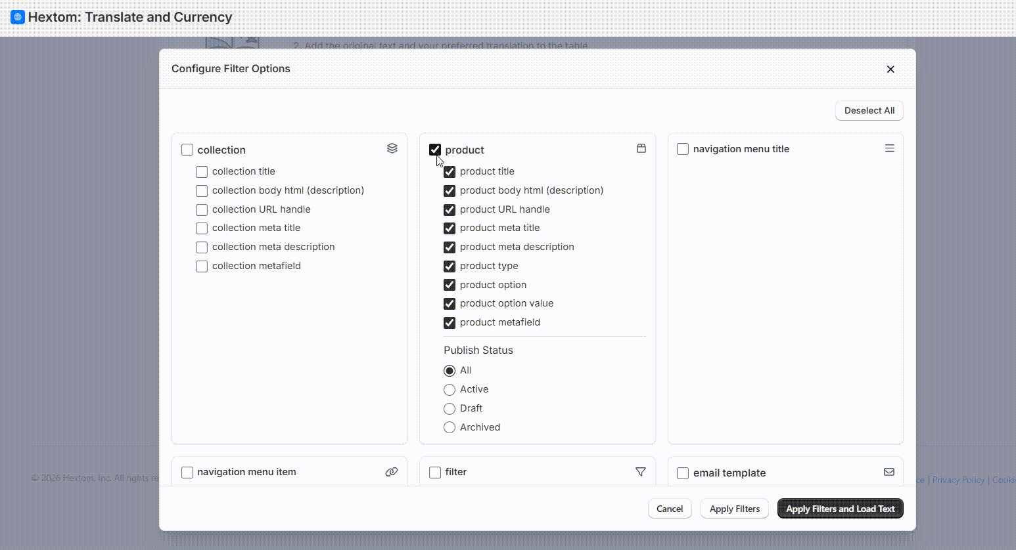Screen dimensions: 1016x550
Task: Enable the navigation menu item checkbox
Action: pos(187,473)
